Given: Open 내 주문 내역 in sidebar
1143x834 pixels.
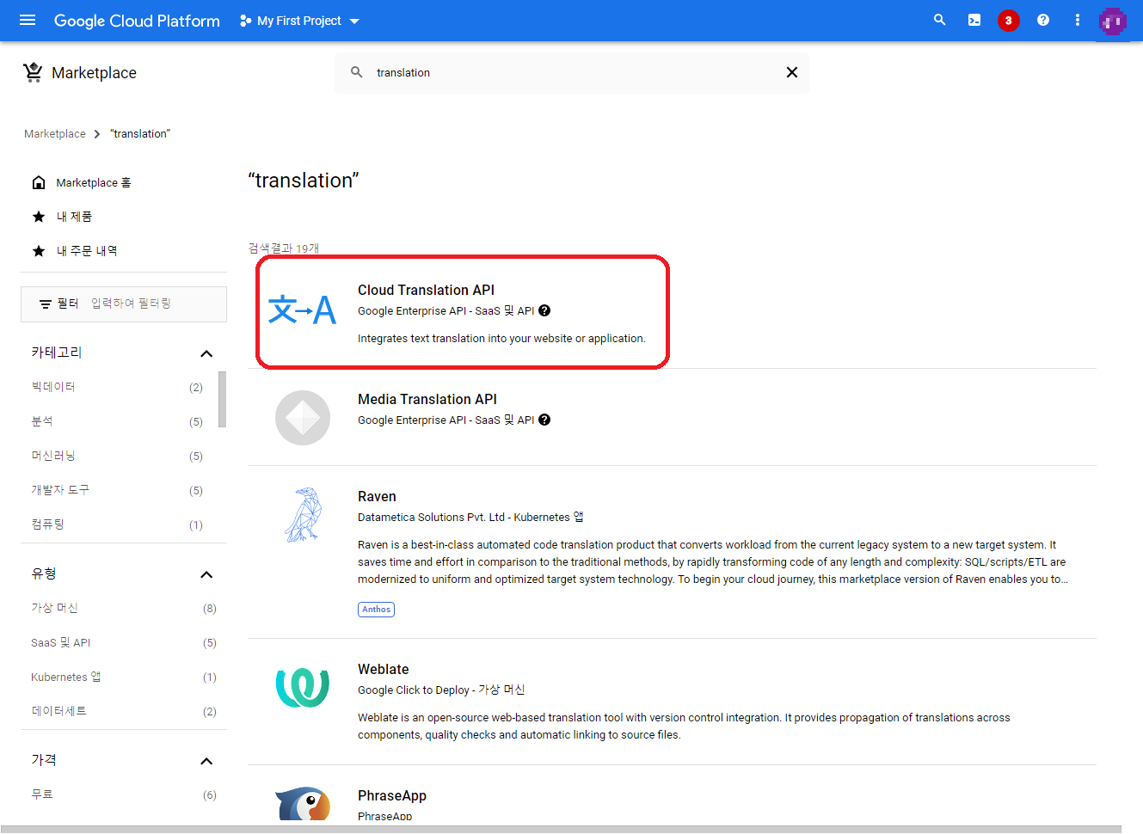Looking at the screenshot, I should pos(86,251).
